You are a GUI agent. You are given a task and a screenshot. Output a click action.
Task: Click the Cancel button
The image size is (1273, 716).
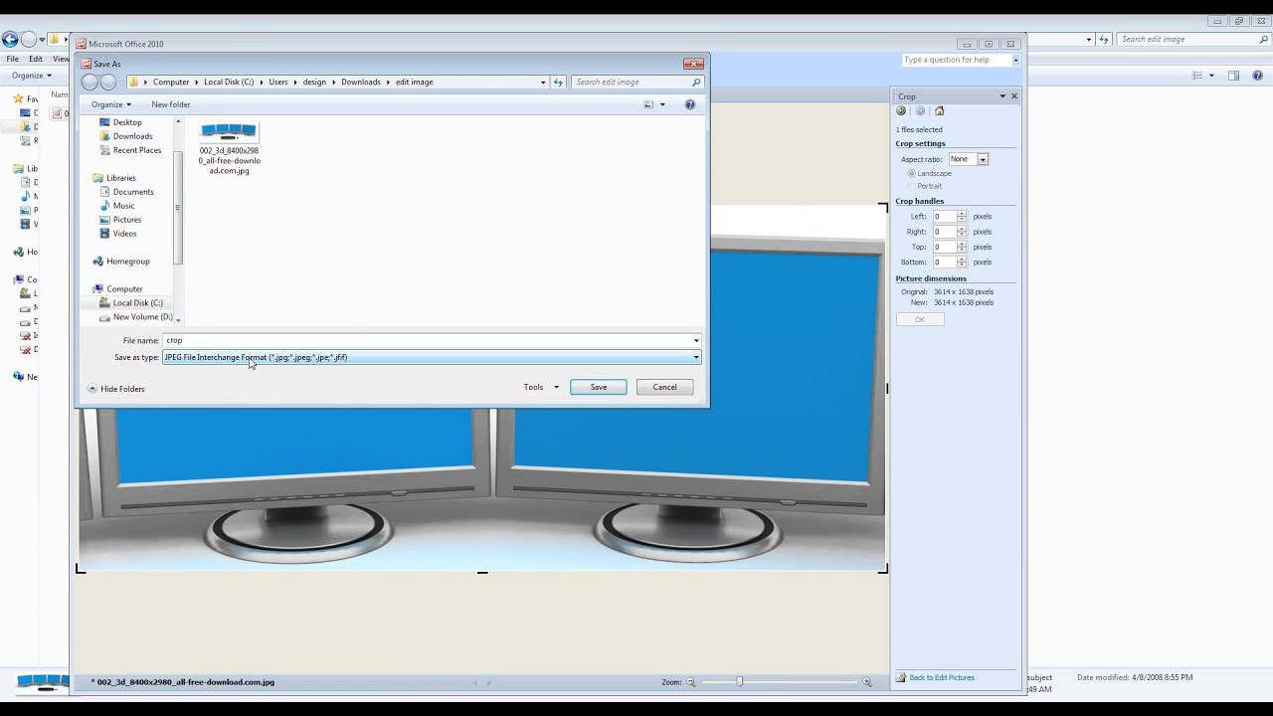pos(665,387)
